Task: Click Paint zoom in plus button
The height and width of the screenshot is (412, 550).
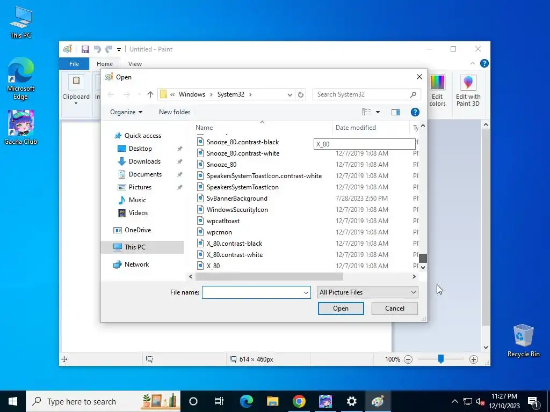Action: click(x=474, y=359)
